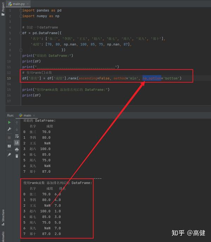Click the stop process square icon

point(9,138)
